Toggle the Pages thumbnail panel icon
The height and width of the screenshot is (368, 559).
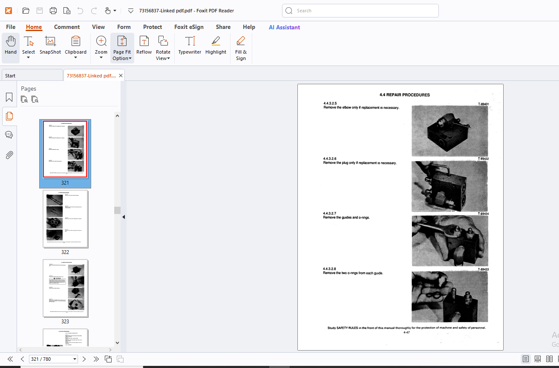pyautogui.click(x=9, y=116)
